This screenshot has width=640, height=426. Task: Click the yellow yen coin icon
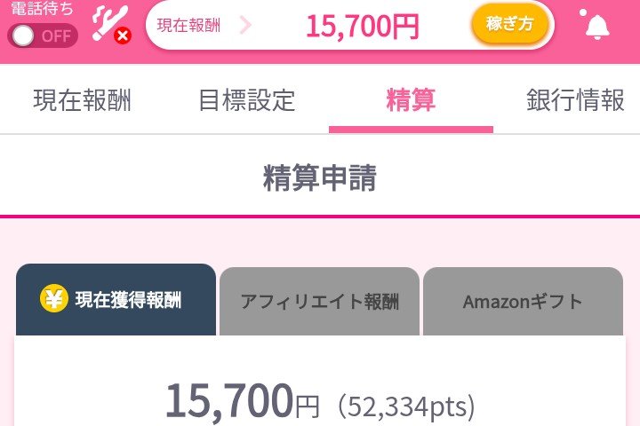click(x=54, y=298)
